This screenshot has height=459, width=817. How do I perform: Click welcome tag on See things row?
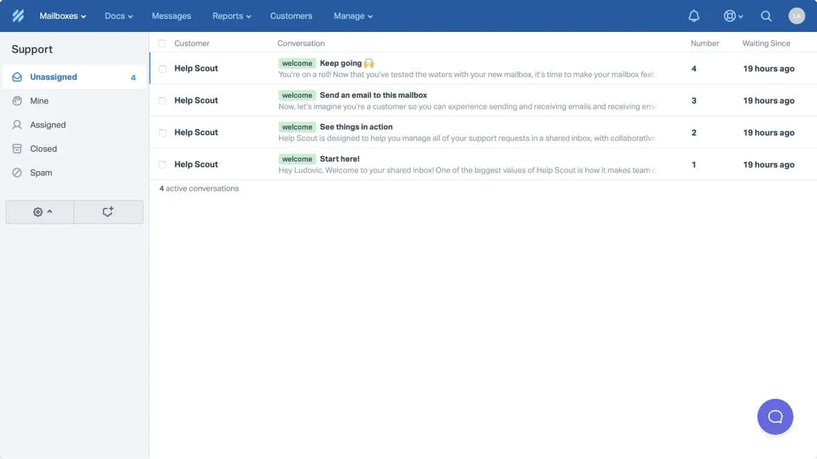click(297, 127)
